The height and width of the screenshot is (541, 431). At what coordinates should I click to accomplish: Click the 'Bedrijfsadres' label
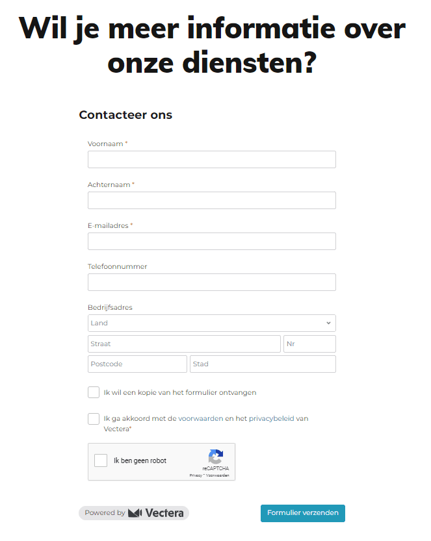pos(110,307)
